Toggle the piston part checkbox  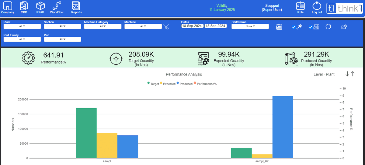point(294,27)
